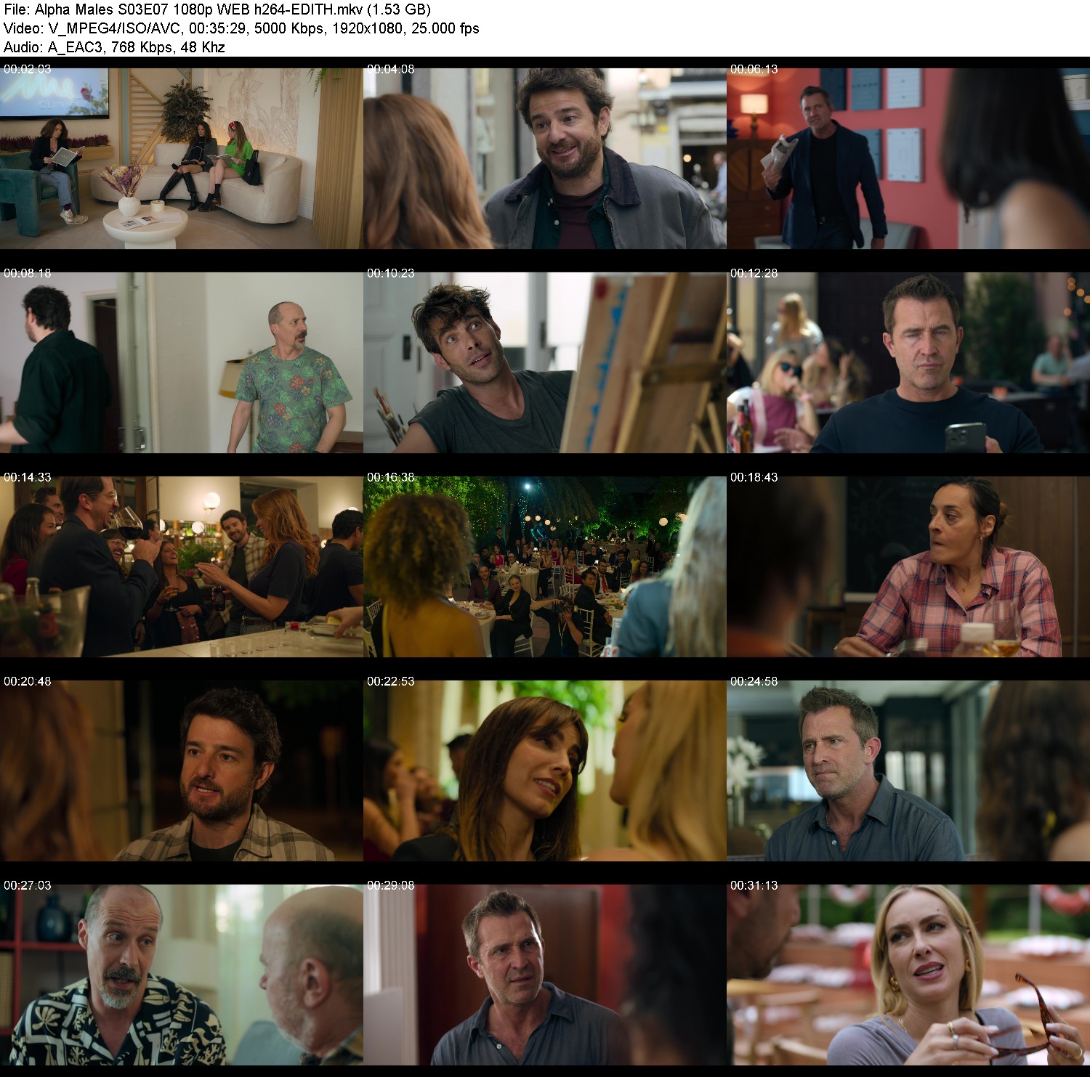Image resolution: width=1090 pixels, height=1077 pixels.
Task: Select the frame at 00:10:23
Action: pyautogui.click(x=545, y=362)
